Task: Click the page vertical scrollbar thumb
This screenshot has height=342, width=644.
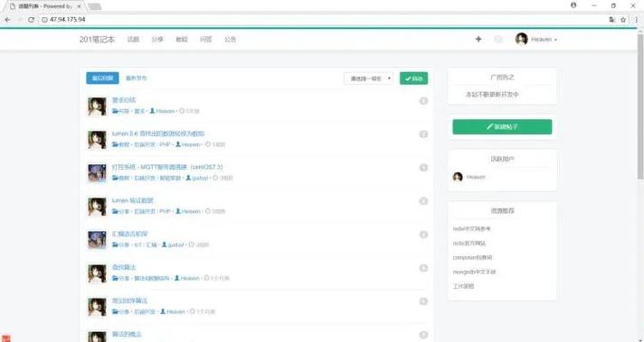Action: 640,106
